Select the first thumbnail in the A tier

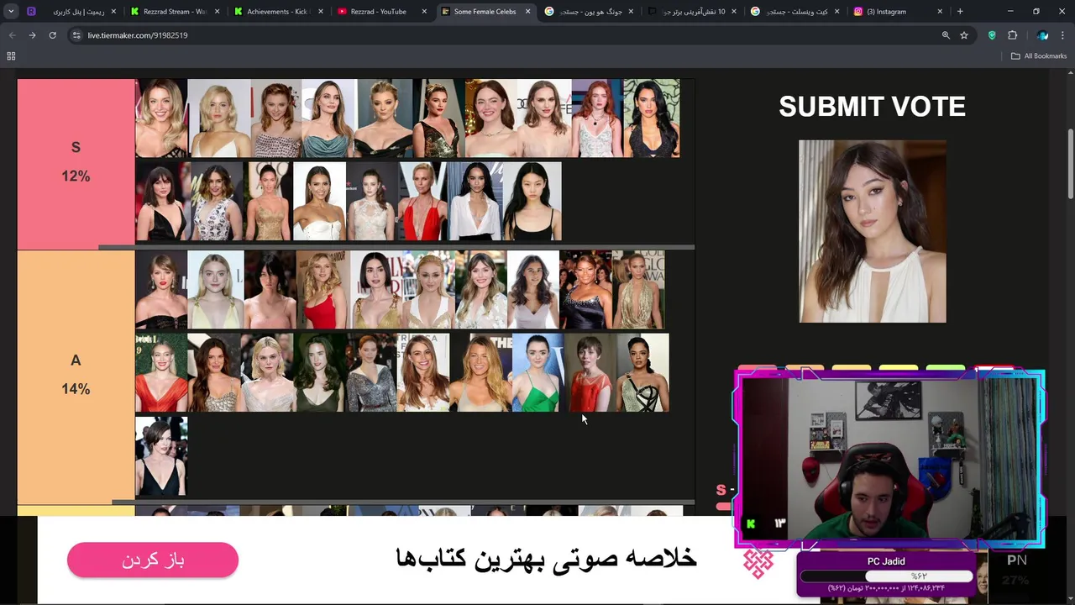click(161, 289)
